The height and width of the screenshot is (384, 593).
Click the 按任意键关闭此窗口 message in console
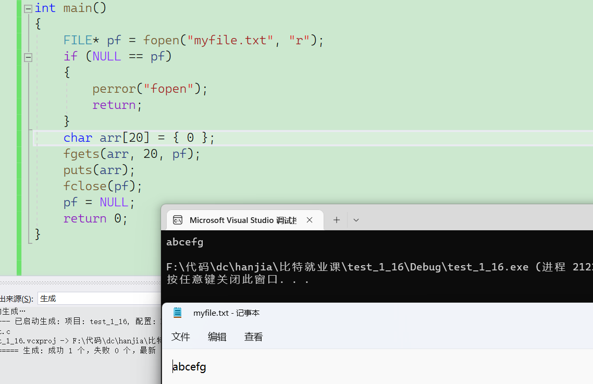[x=238, y=280]
